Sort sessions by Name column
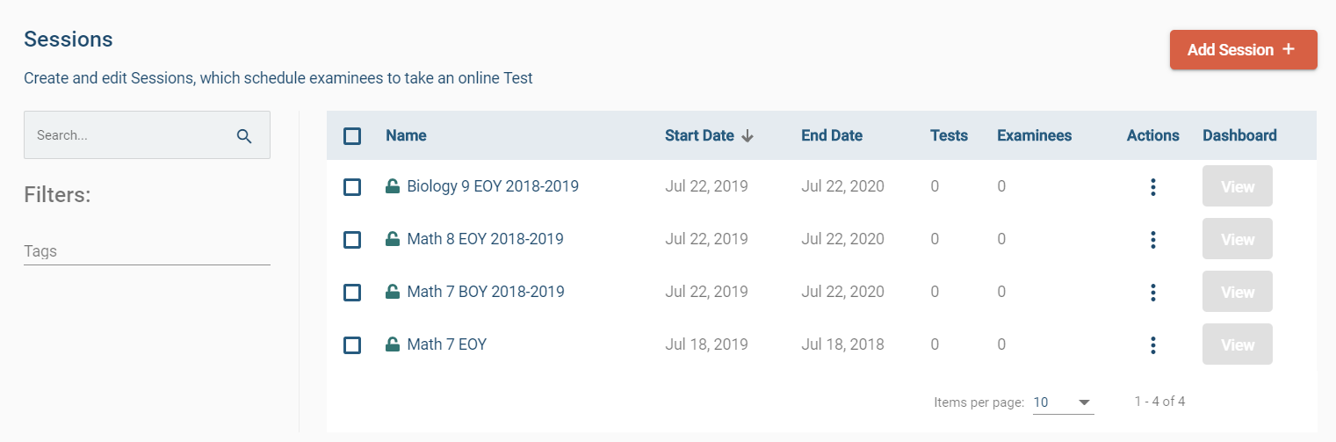 click(406, 135)
